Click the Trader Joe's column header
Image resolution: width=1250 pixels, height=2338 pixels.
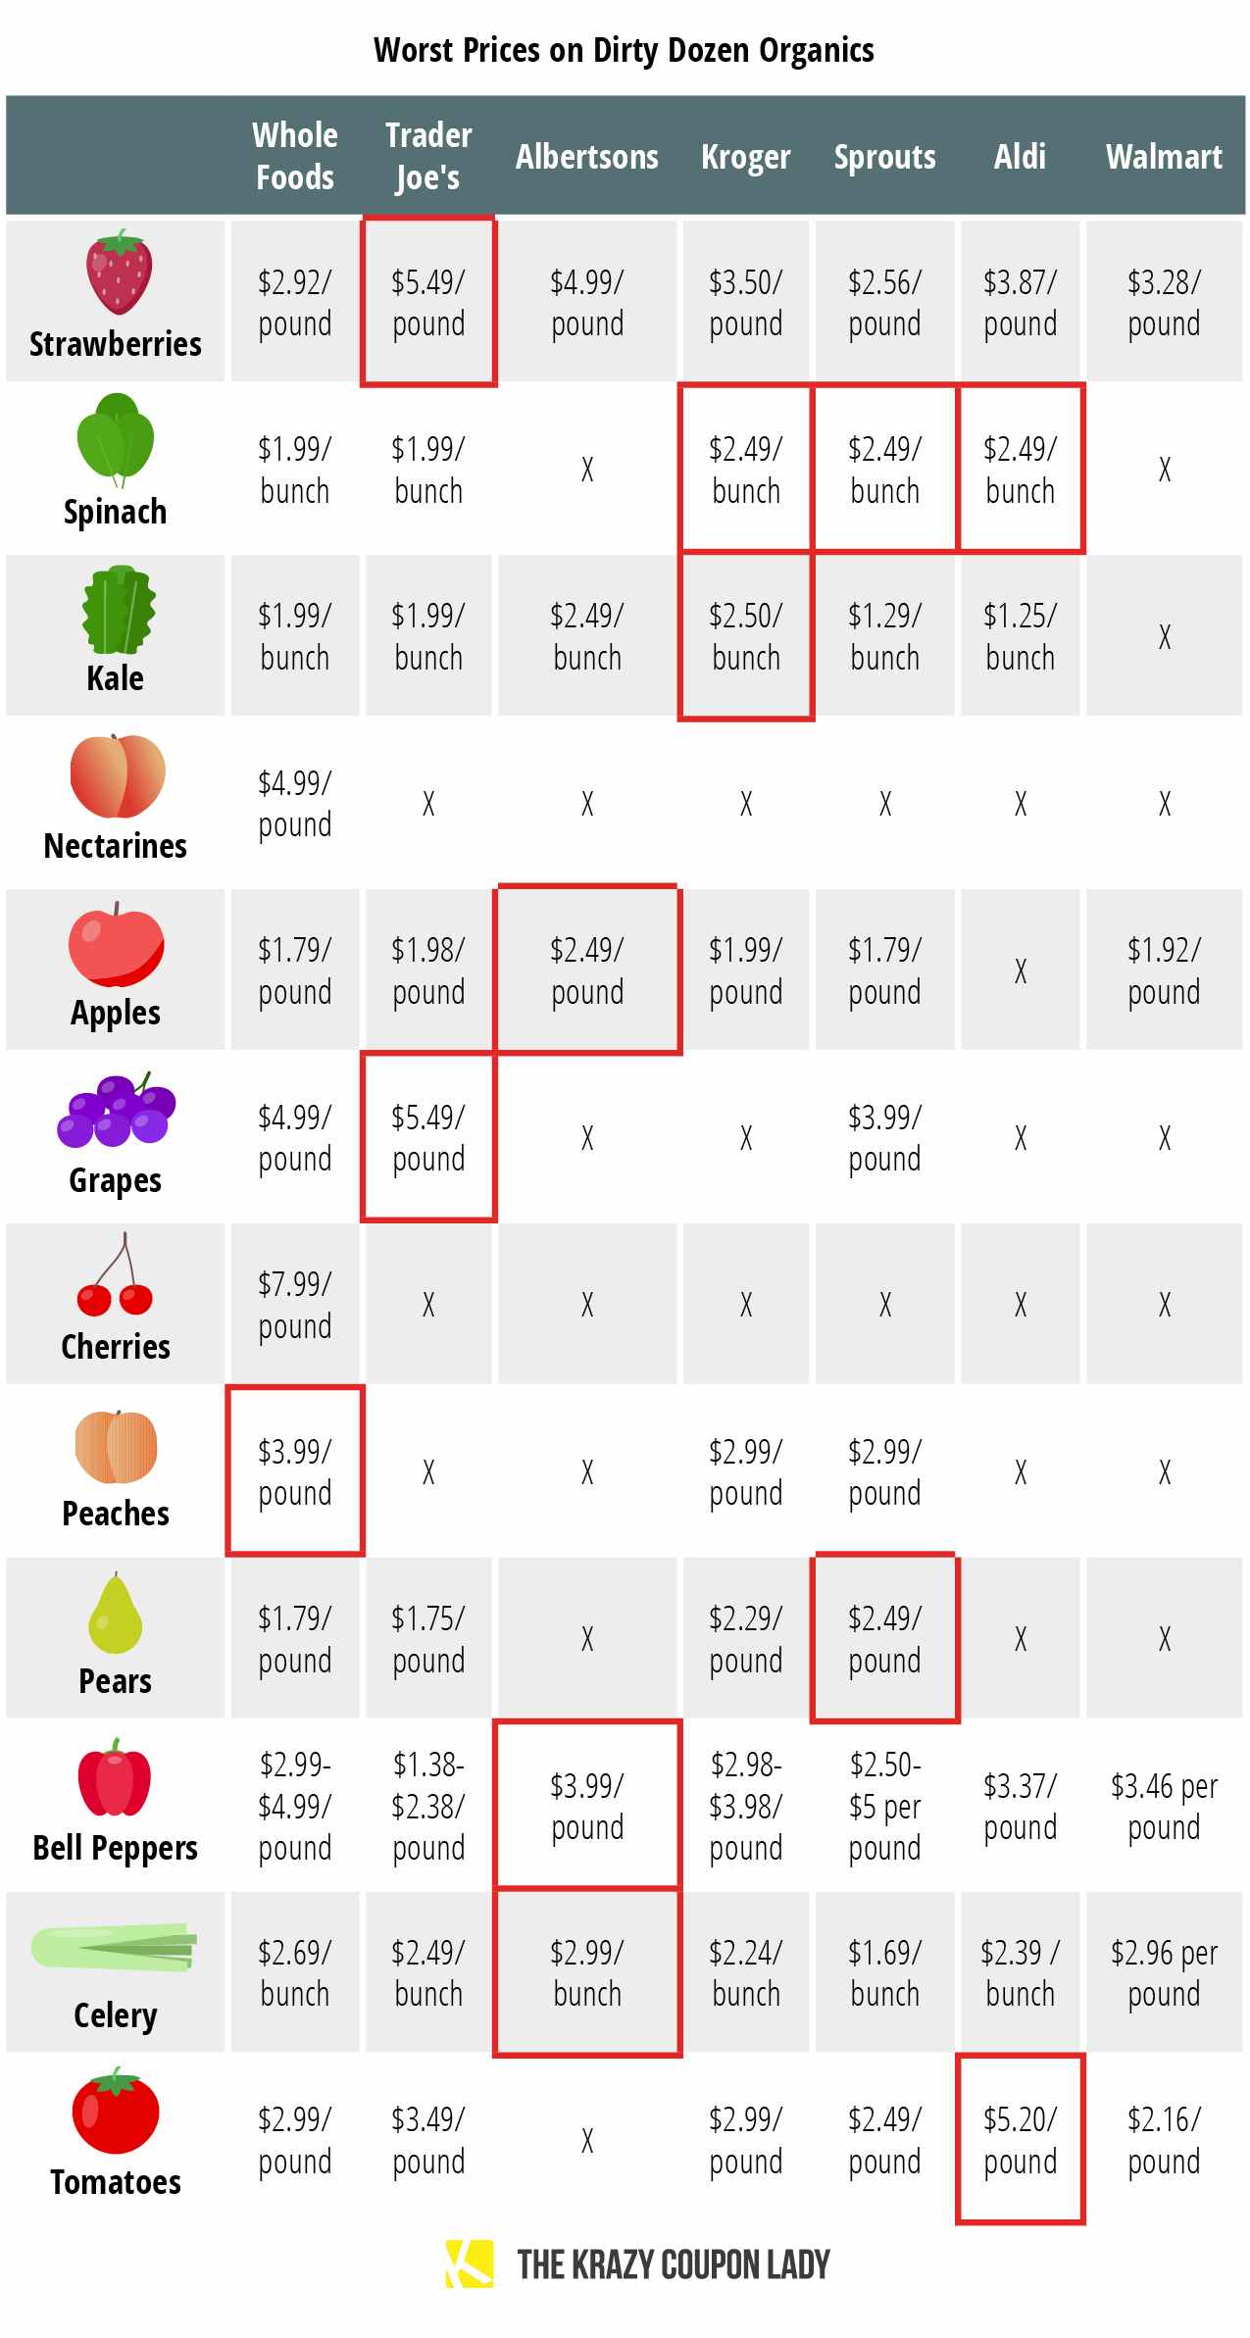(428, 156)
